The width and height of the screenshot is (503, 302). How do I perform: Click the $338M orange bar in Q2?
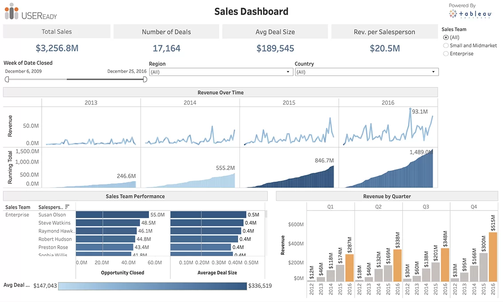[397, 266]
